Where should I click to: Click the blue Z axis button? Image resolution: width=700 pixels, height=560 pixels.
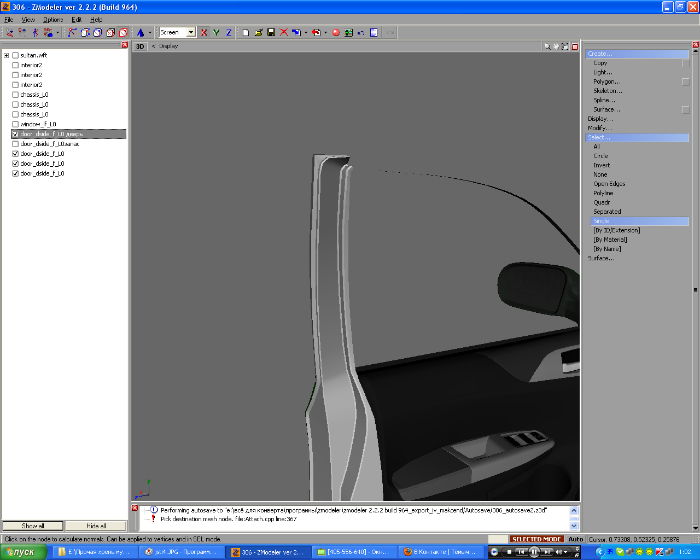pos(229,33)
